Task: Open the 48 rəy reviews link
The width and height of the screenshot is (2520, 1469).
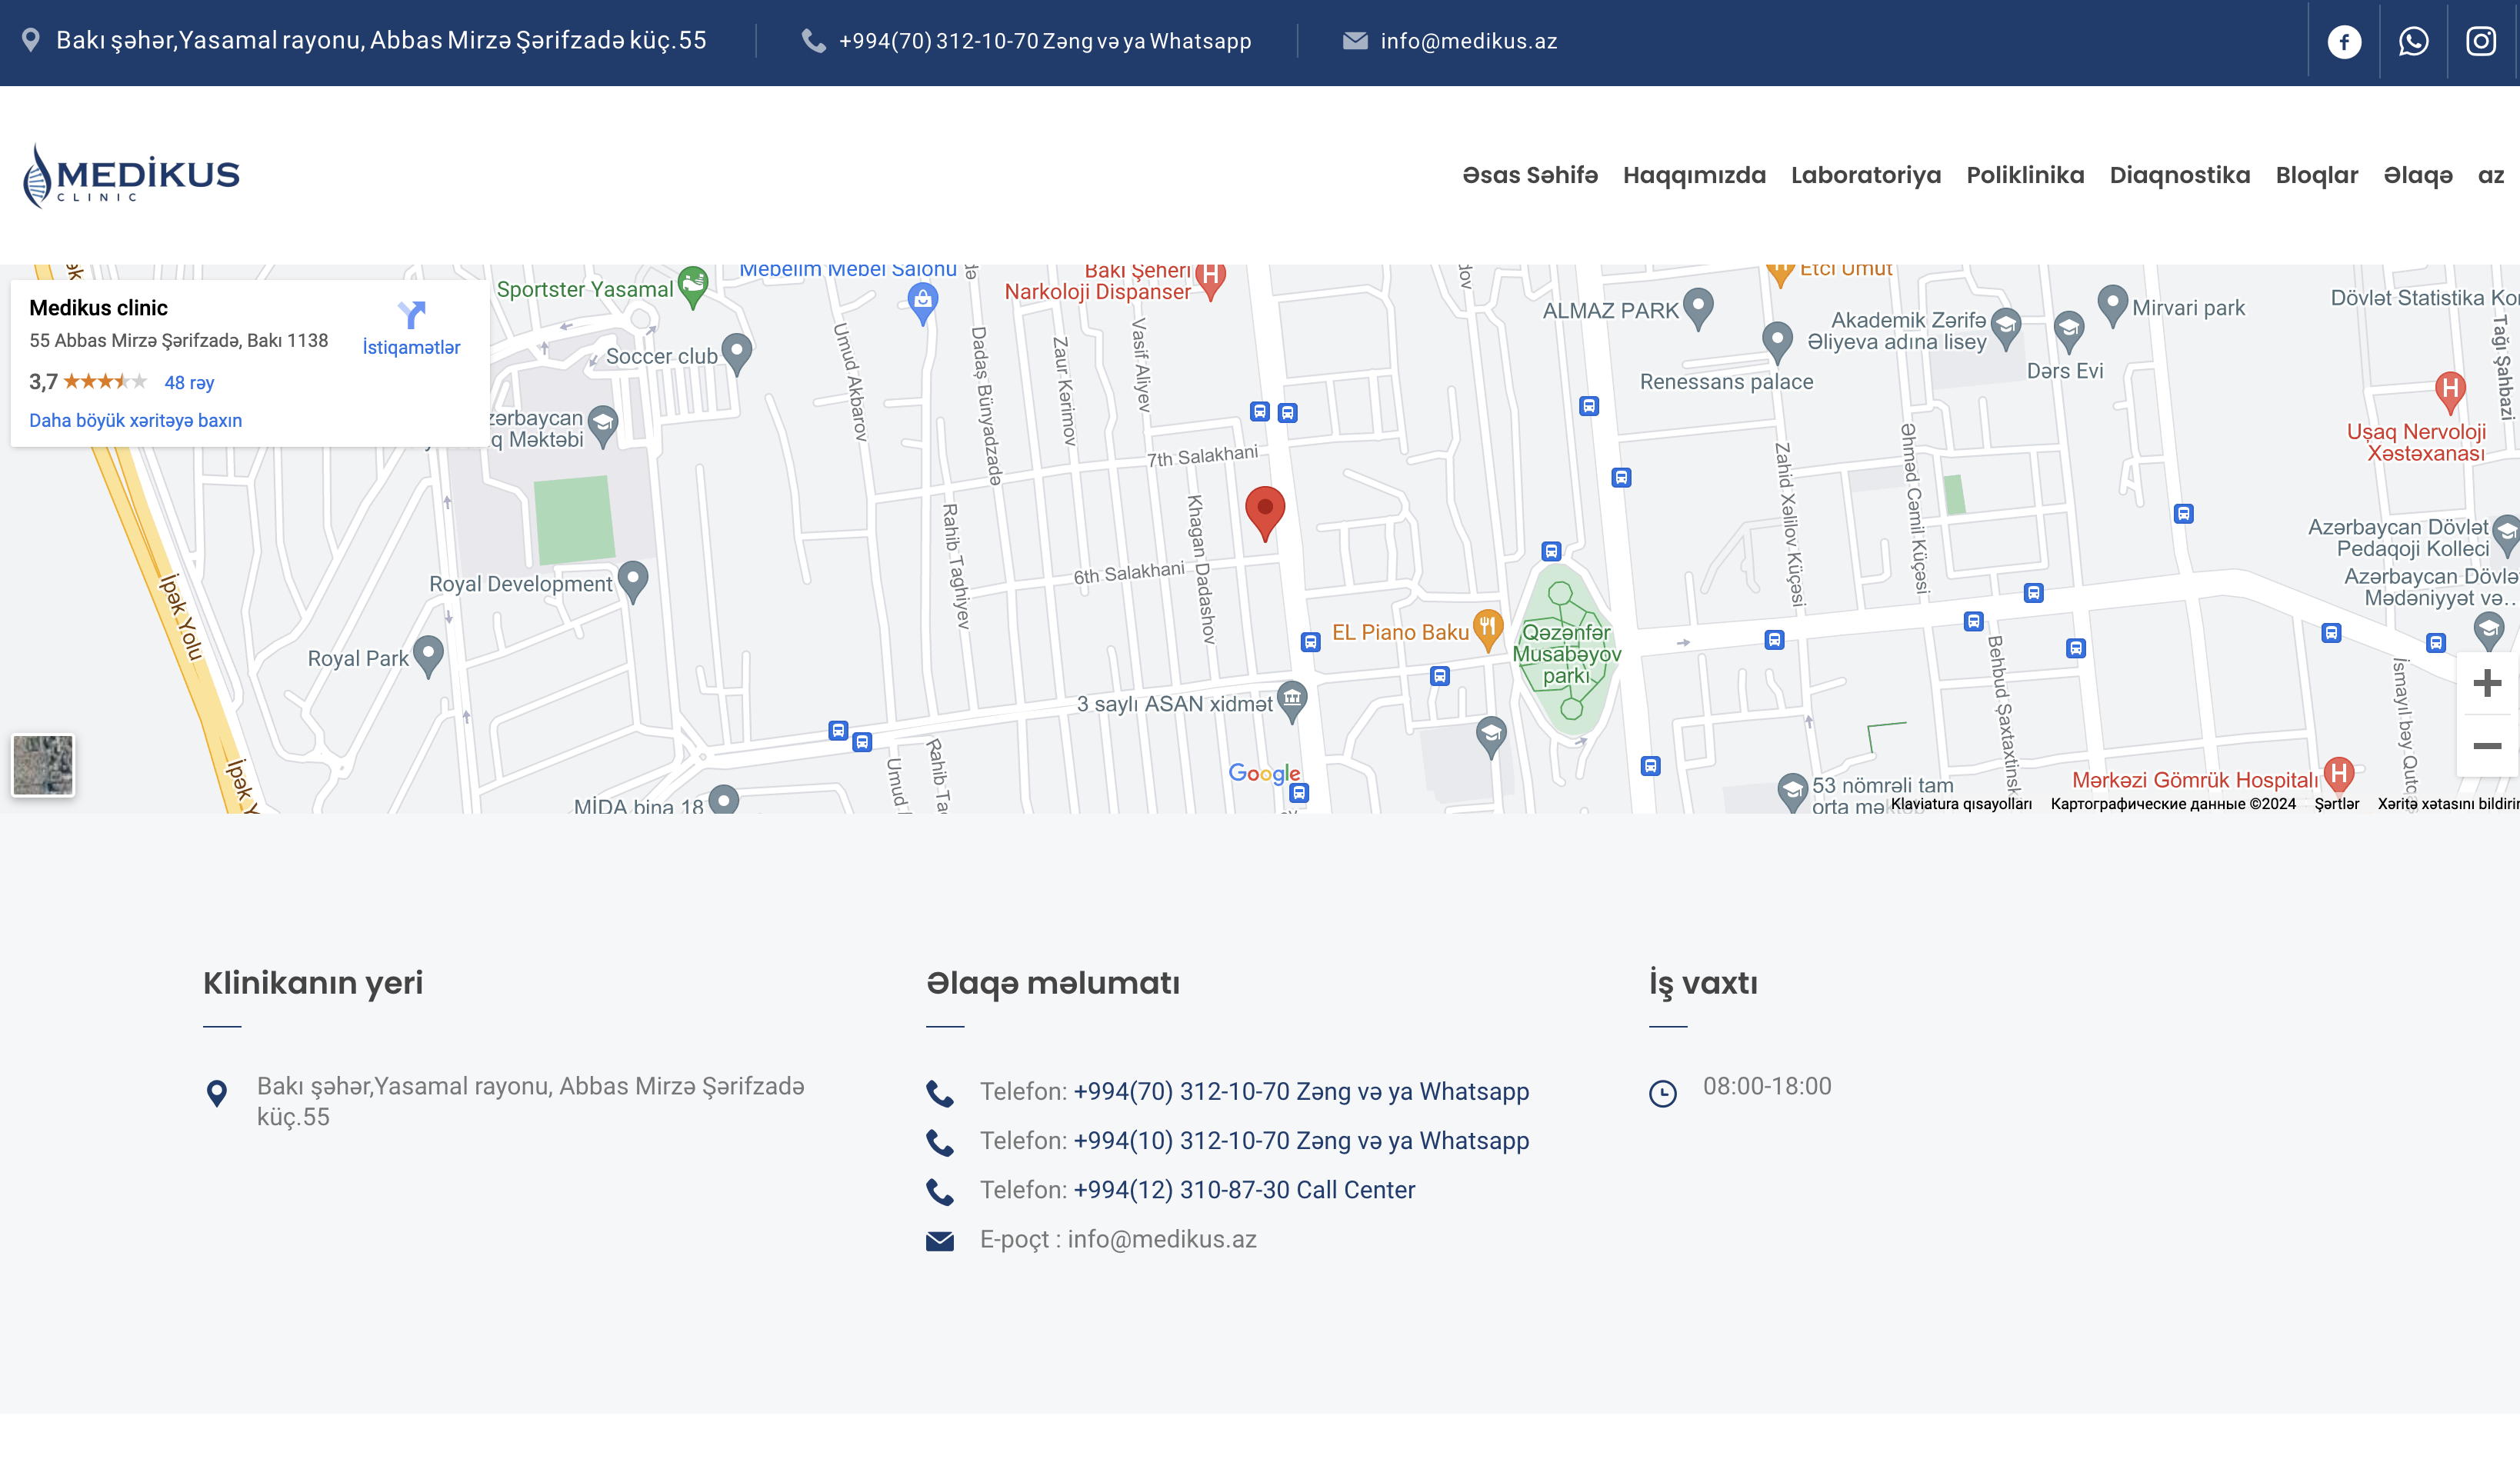Action: tap(189, 382)
